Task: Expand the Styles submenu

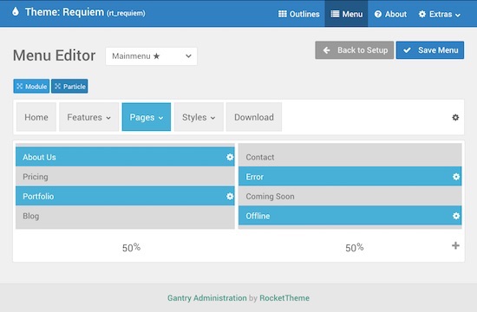Action: (x=199, y=117)
